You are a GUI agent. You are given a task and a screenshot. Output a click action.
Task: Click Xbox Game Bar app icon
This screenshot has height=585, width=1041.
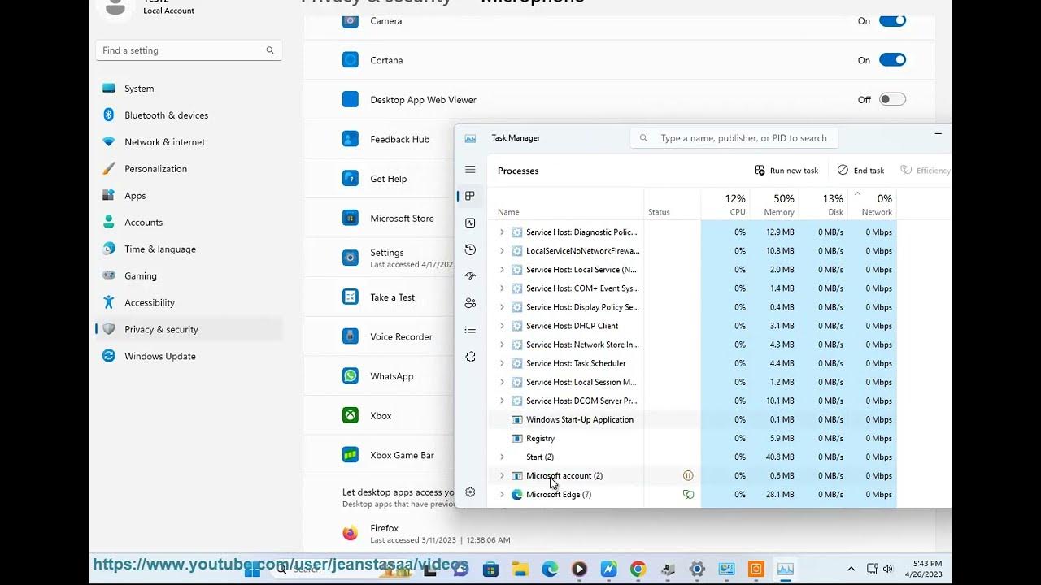(351, 455)
